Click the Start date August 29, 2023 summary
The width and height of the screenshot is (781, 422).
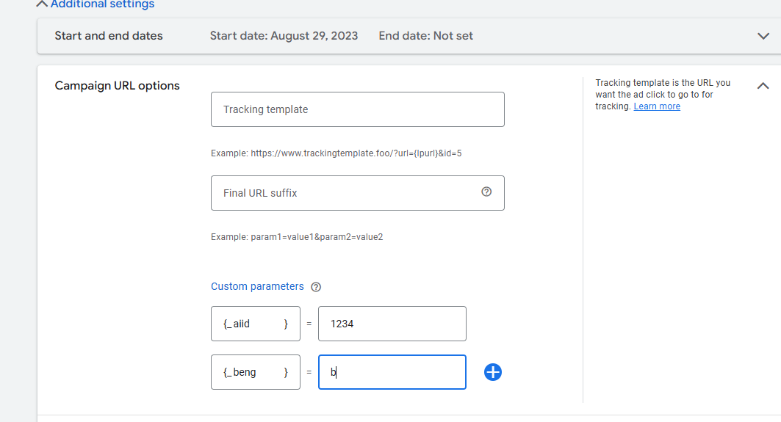coord(284,36)
